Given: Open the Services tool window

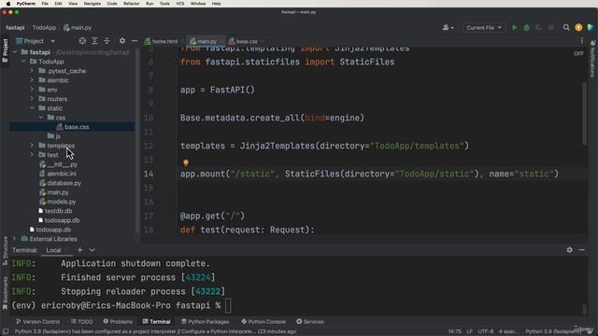Looking at the screenshot, I should pyautogui.click(x=309, y=321).
